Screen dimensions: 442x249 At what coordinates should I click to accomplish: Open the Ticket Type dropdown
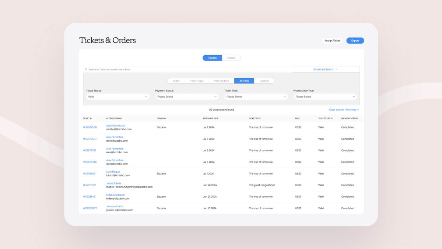point(256,97)
